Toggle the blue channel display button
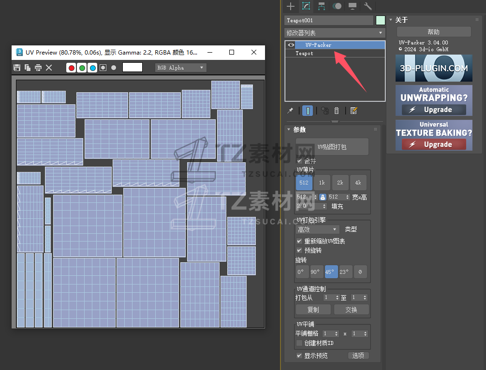486x370 pixels. (x=92, y=68)
